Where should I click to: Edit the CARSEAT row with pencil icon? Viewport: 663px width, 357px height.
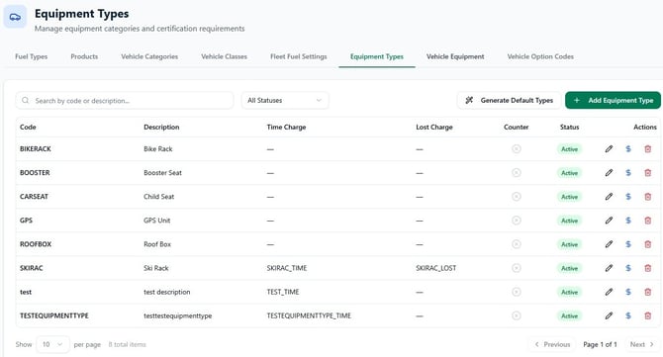point(609,197)
